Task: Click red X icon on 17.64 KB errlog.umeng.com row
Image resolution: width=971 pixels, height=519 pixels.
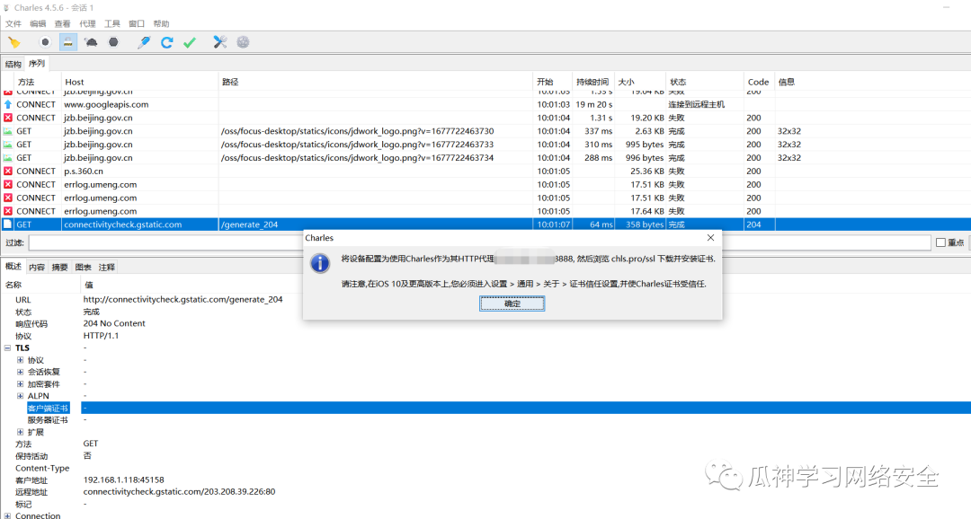Action: pos(8,211)
